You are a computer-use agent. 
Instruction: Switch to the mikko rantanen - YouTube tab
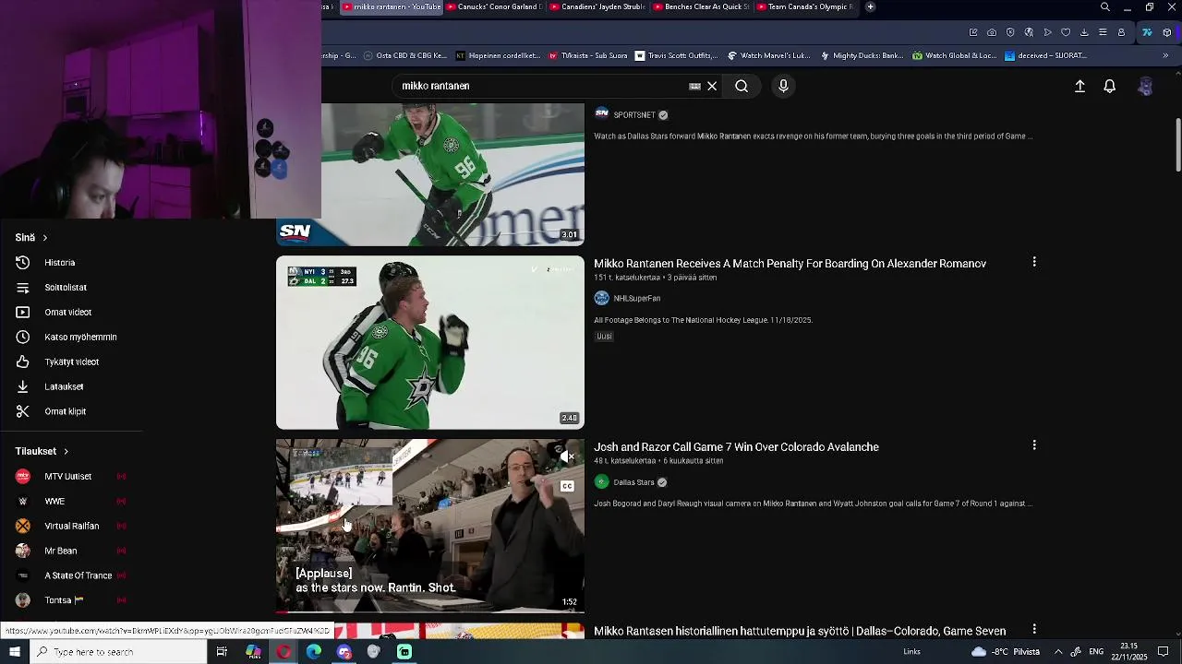click(x=392, y=6)
